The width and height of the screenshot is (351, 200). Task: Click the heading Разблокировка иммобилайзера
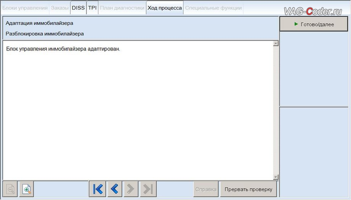coord(45,34)
